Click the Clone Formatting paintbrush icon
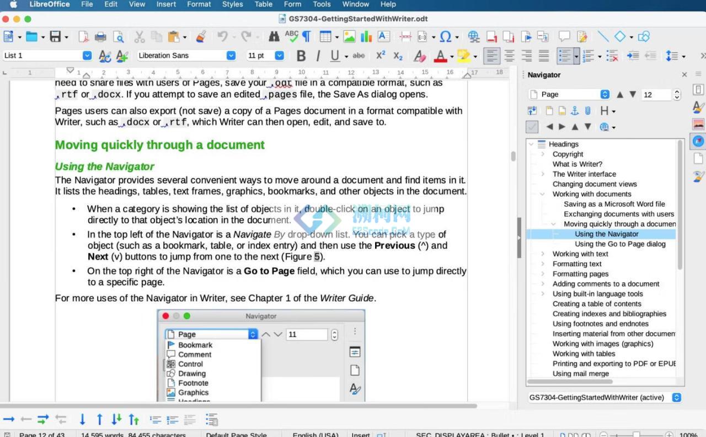The image size is (706, 437). coord(201,37)
